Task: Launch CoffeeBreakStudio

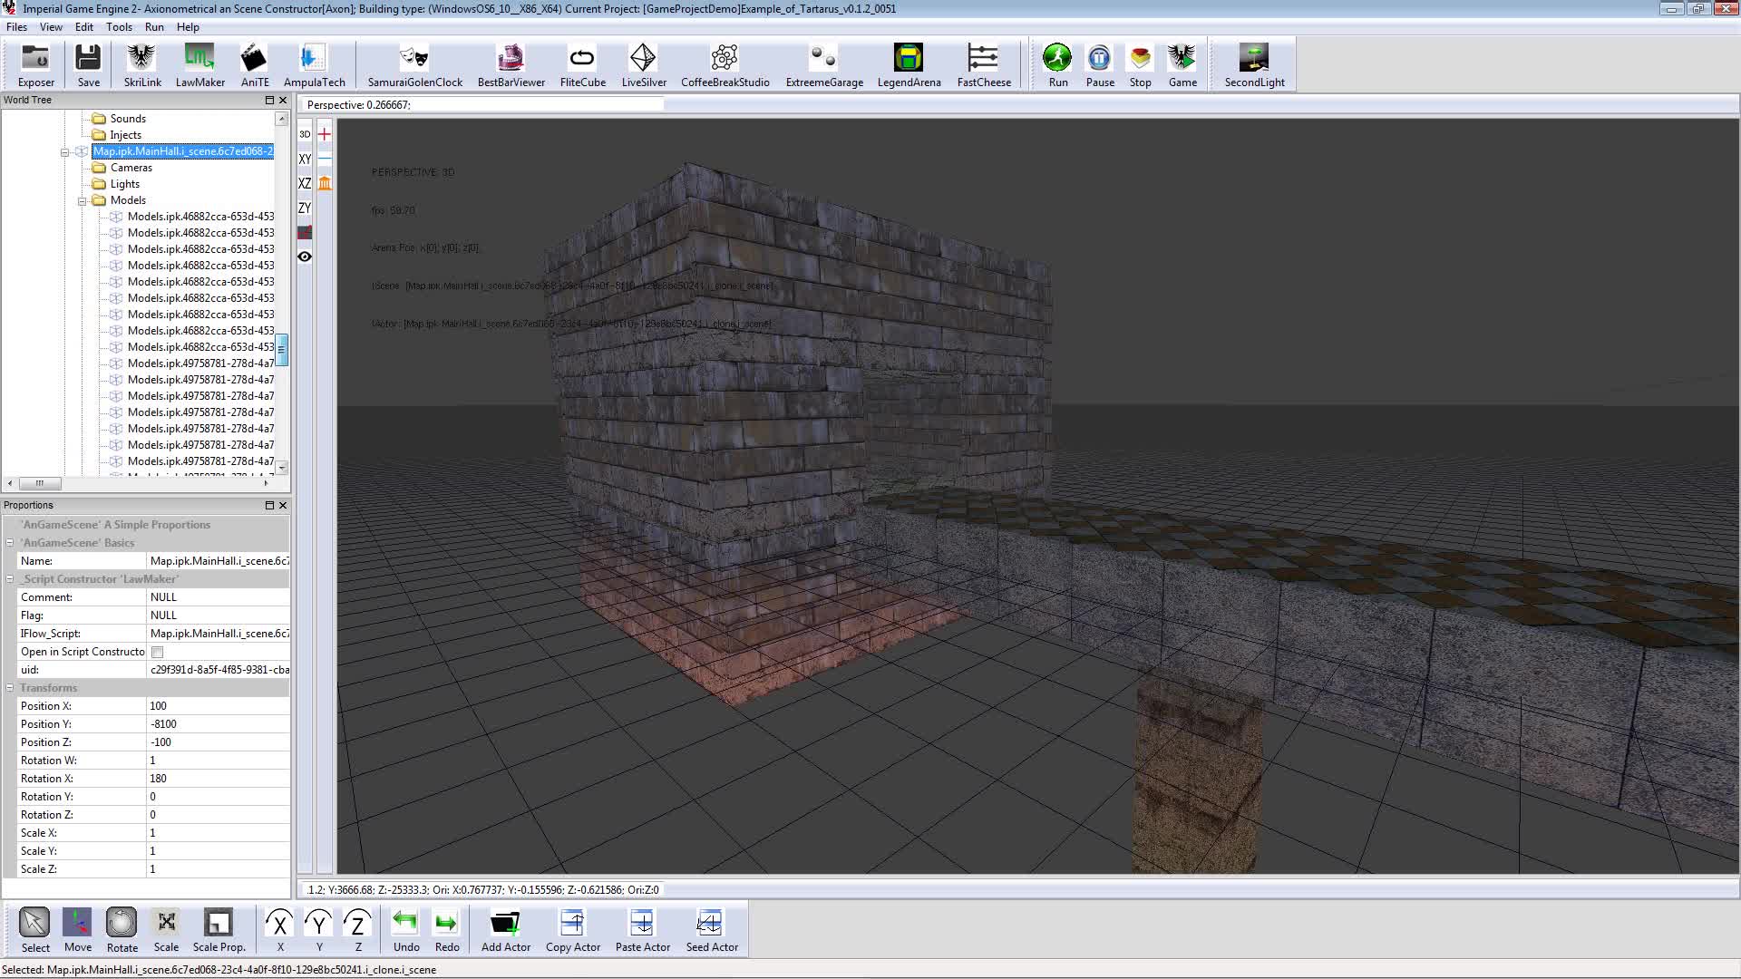Action: pos(724,59)
